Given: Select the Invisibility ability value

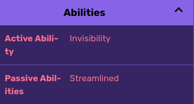Looking at the screenshot, I should tap(90, 39).
